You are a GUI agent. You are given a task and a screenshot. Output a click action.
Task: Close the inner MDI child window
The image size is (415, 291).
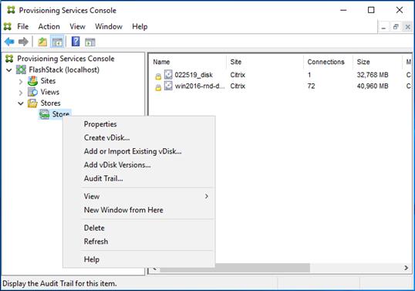(x=407, y=27)
